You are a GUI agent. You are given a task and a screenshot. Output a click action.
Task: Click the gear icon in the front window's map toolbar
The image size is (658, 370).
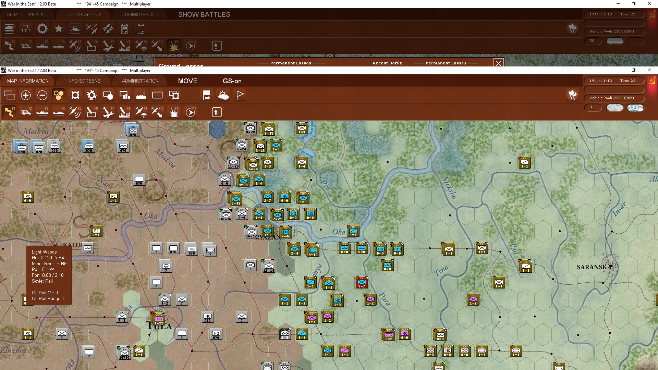click(92, 95)
